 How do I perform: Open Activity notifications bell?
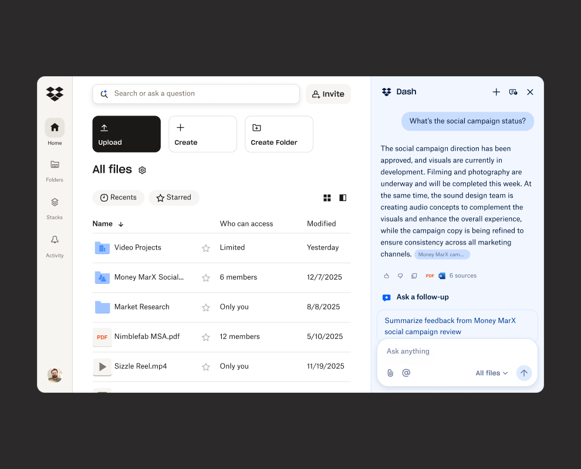pos(55,246)
